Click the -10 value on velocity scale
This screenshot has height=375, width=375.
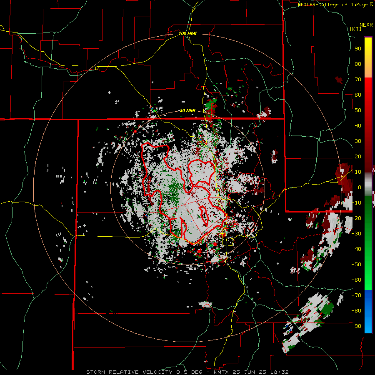pyautogui.click(x=356, y=203)
